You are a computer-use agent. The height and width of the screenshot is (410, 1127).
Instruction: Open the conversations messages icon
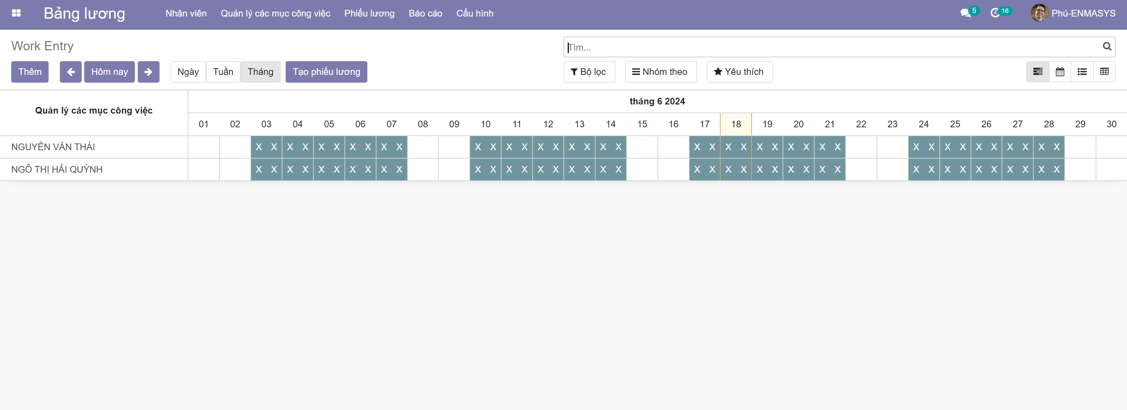pyautogui.click(x=965, y=13)
